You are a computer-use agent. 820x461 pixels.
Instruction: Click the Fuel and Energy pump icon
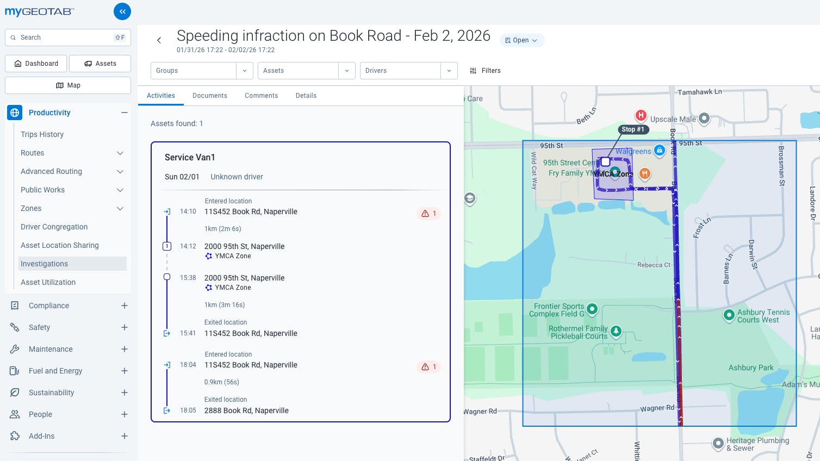click(x=15, y=371)
